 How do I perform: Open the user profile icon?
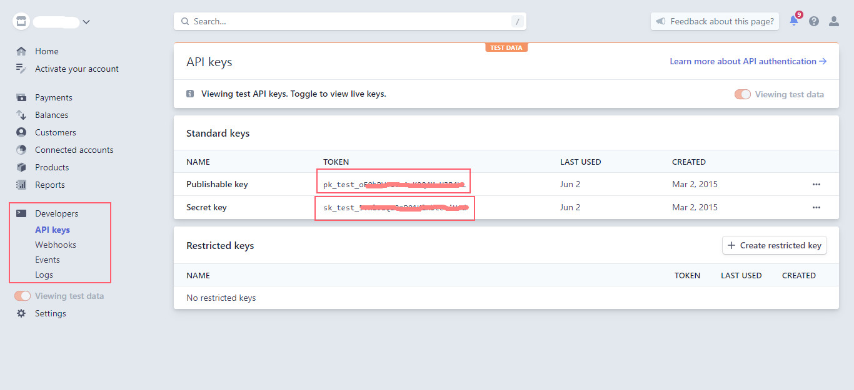pos(834,21)
